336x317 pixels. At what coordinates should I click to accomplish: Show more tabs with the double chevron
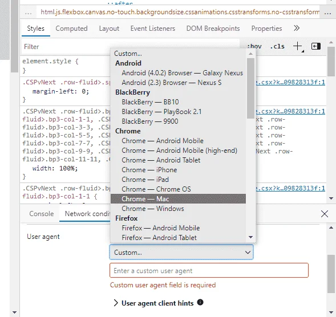coord(297,28)
